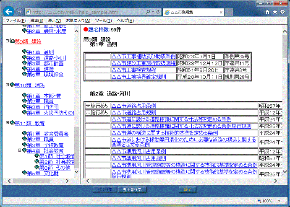This screenshot has height=207, width=290.
Task: Click the main content vertical scrollbar
Action: tap(285, 105)
